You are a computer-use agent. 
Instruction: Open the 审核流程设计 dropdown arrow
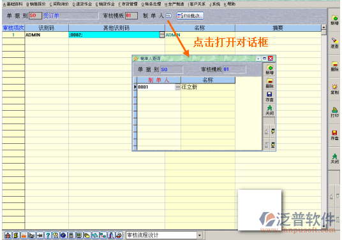[x=200, y=235]
